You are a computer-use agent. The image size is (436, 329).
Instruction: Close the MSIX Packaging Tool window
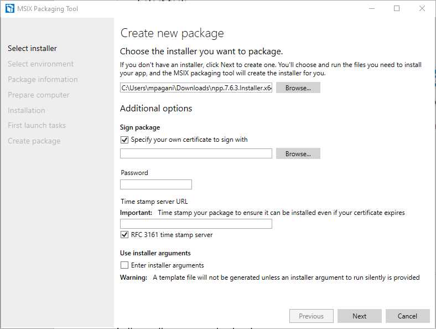pos(422,9)
